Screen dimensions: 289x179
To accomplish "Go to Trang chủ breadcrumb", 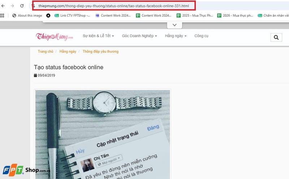I will pos(46,52).
